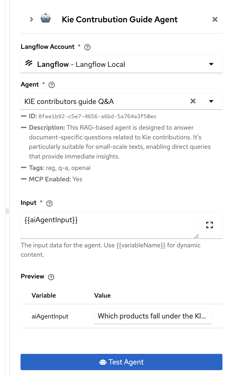This screenshot has width=231, height=377.
Task: Open the Langflow Account dropdown
Action: [x=211, y=64]
